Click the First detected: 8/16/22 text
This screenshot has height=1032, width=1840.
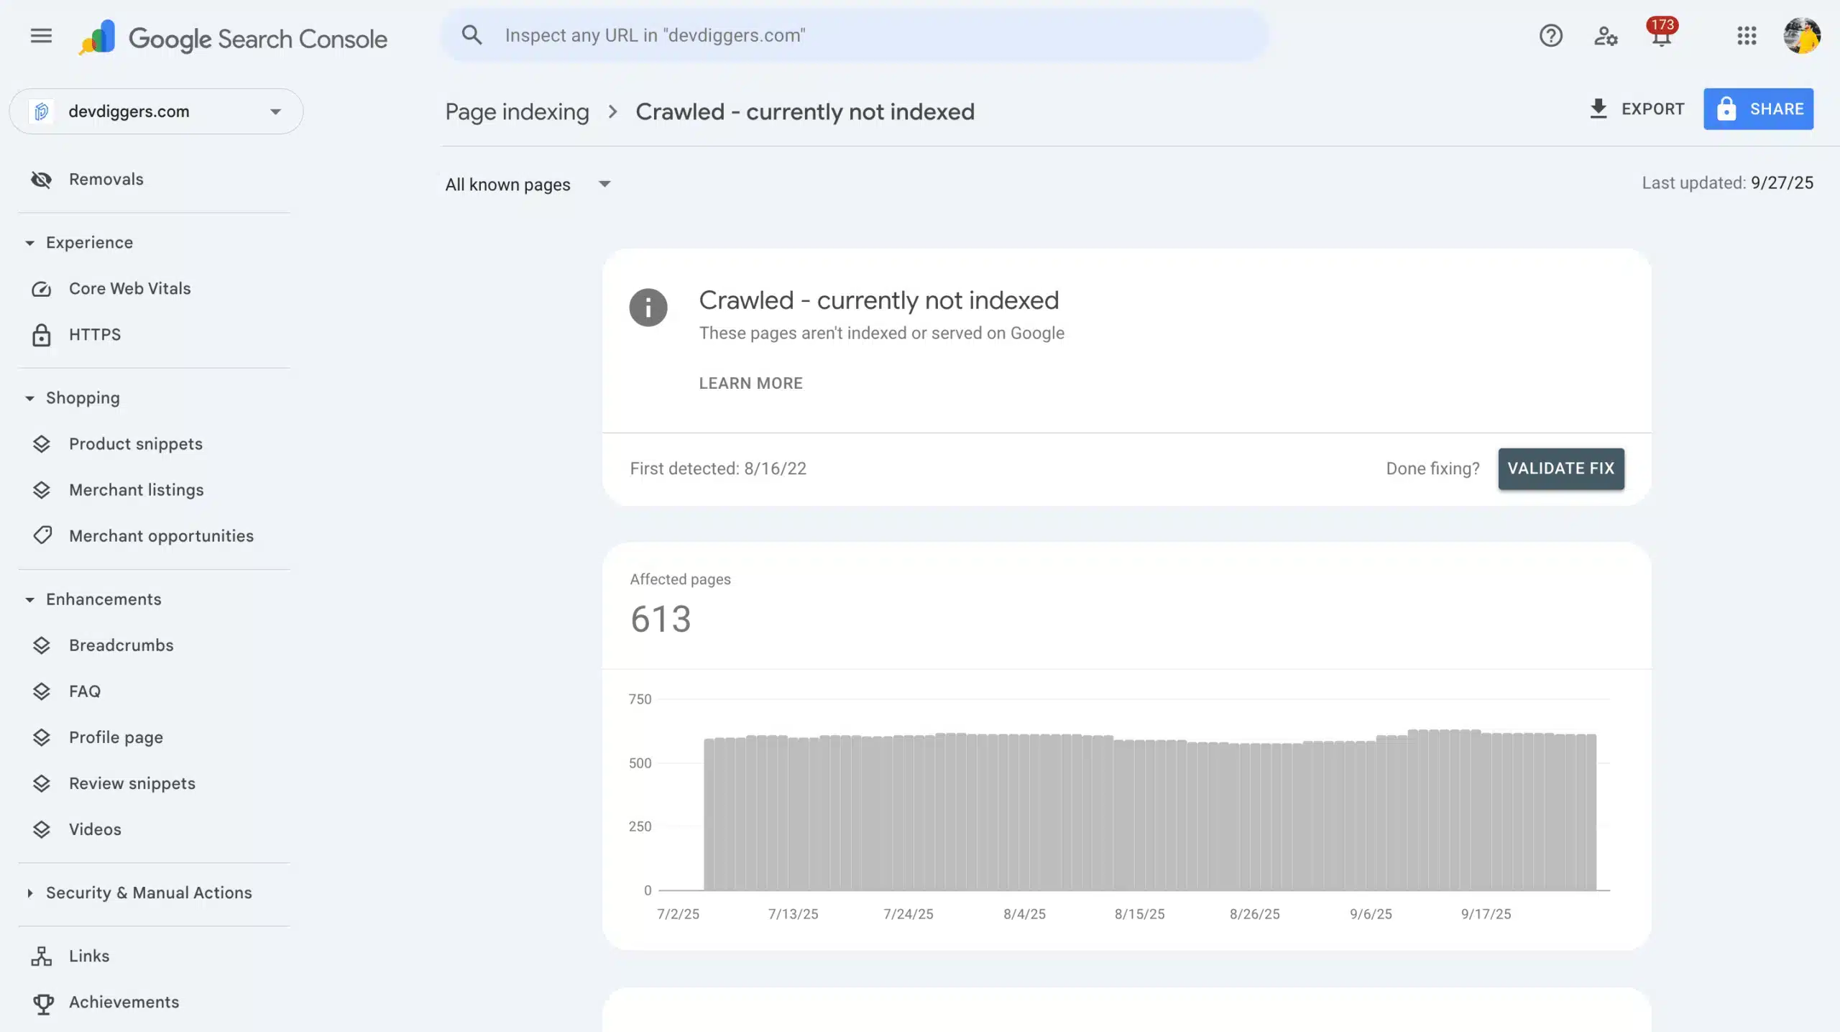point(718,469)
